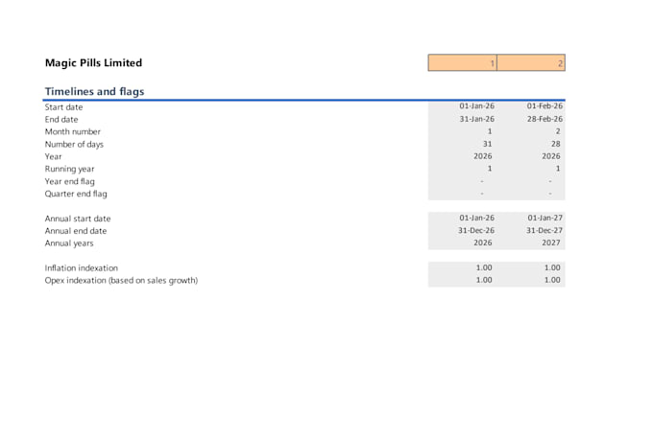This screenshot has width=653, height=440.
Task: Click the Running year row label
Action: 69,169
